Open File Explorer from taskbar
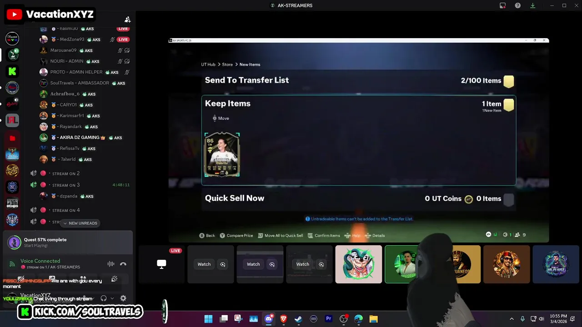 tap(373, 319)
